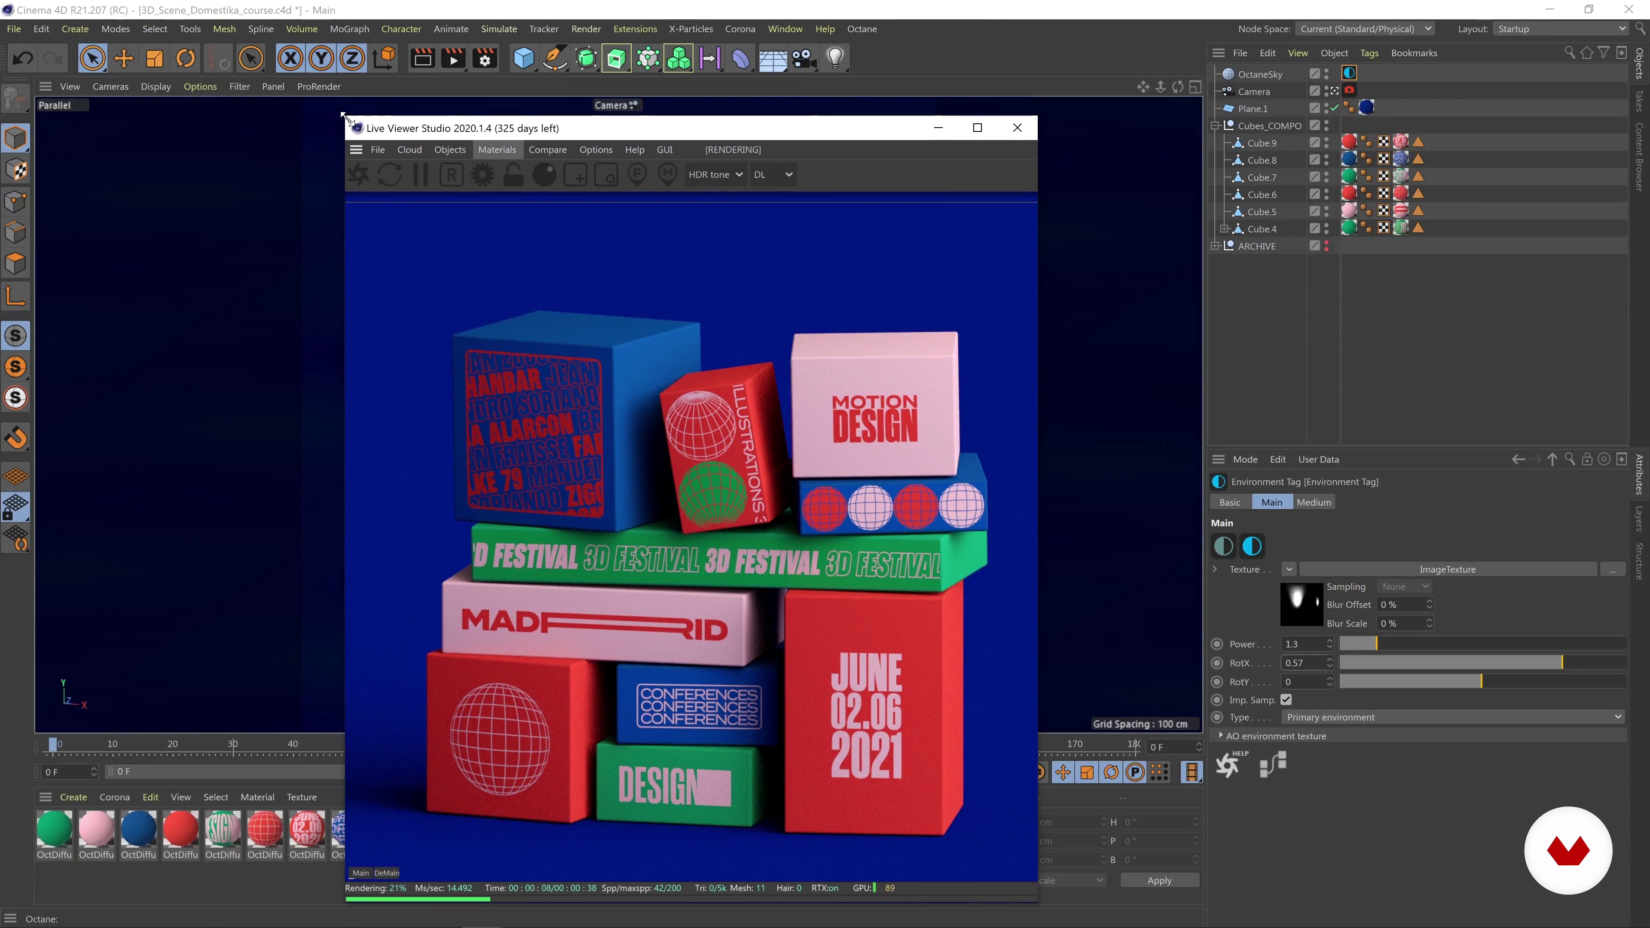Toggle Imp. Samp. checkbox

click(x=1286, y=699)
